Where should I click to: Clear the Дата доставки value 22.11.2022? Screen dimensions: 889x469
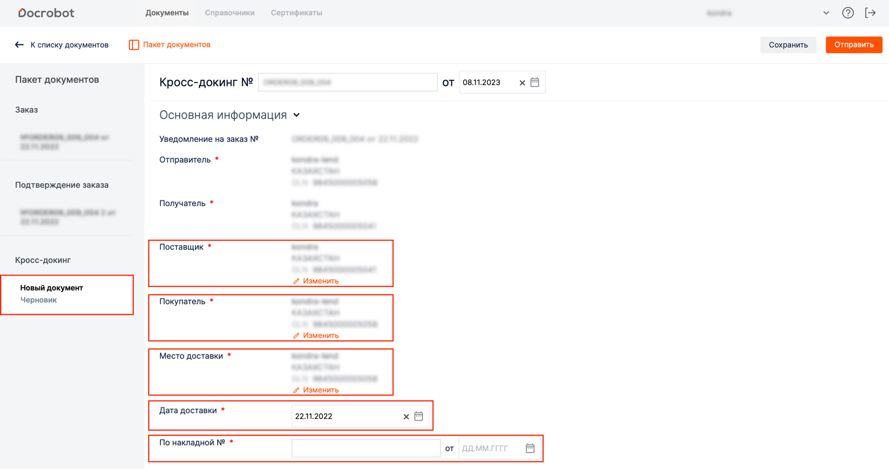(406, 417)
